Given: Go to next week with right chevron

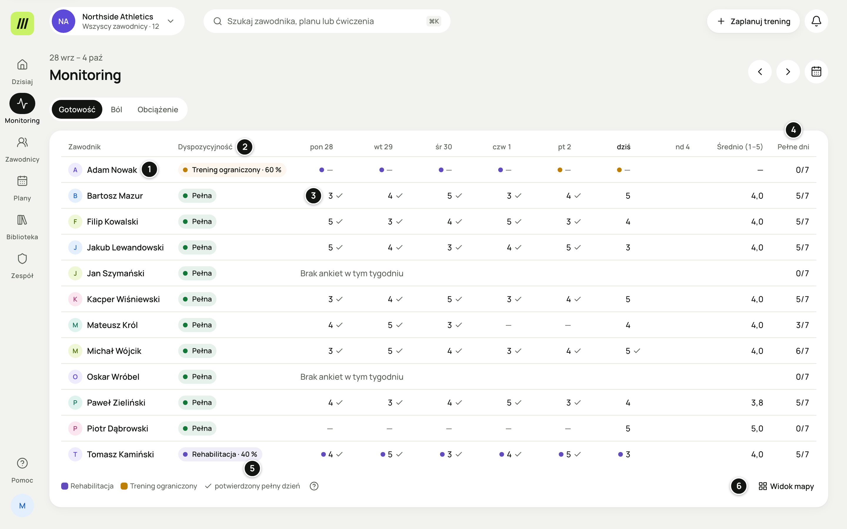Looking at the screenshot, I should [788, 72].
